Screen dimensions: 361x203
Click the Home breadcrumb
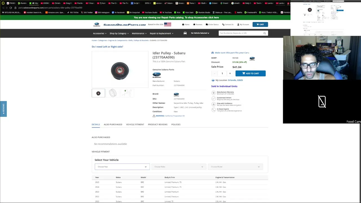pos(94,40)
